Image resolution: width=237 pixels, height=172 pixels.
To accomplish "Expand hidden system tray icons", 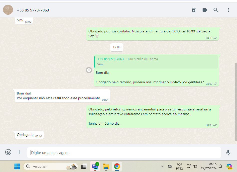I will [x=162, y=166].
